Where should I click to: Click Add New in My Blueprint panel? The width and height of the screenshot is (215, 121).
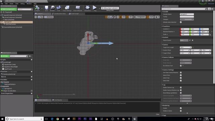5,56
